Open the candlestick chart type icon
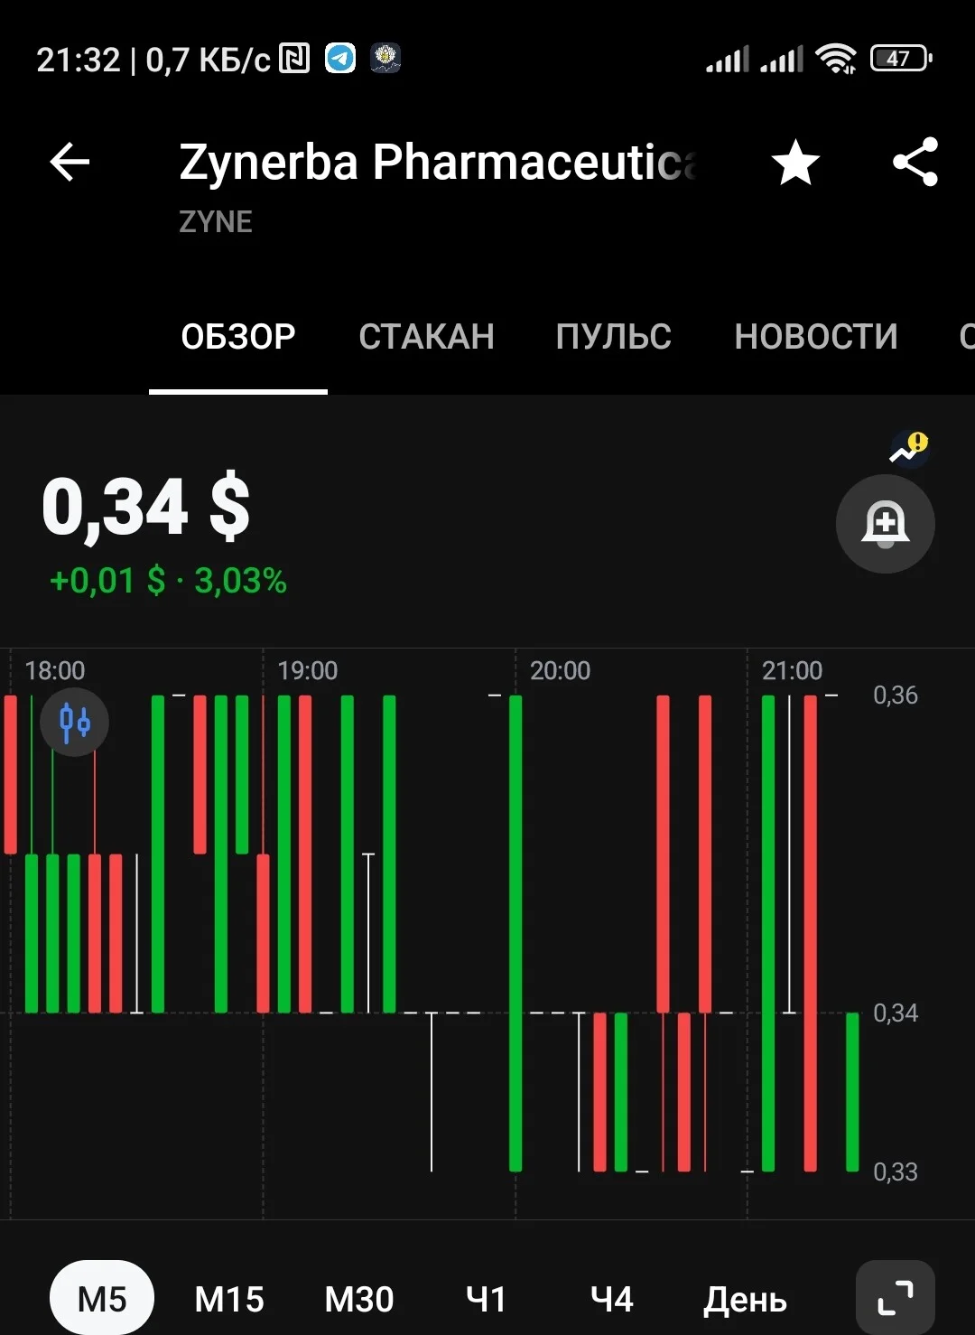 coord(75,723)
